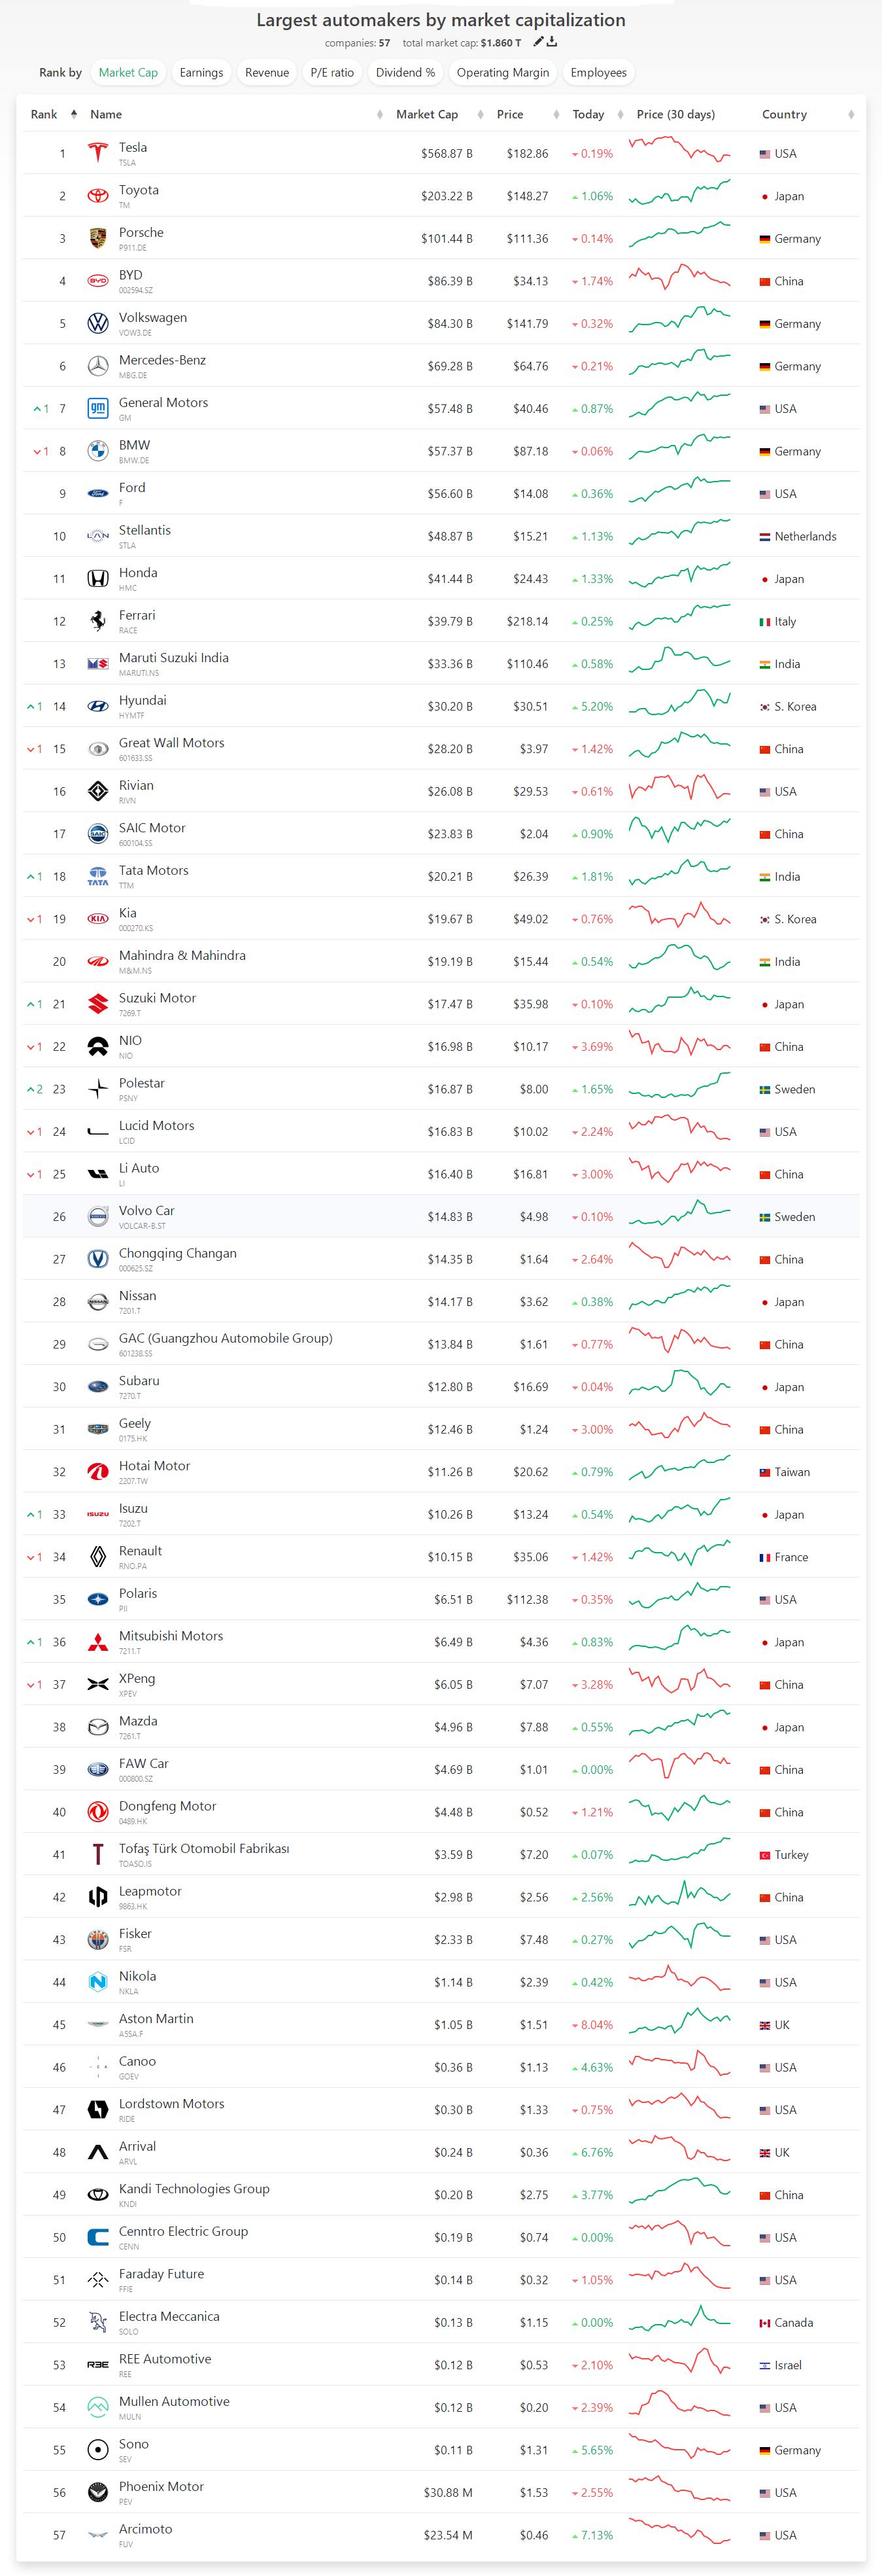Viewport: 882px width, 2576px height.
Task: Click the Ferrari horse logo icon
Action: [98, 621]
